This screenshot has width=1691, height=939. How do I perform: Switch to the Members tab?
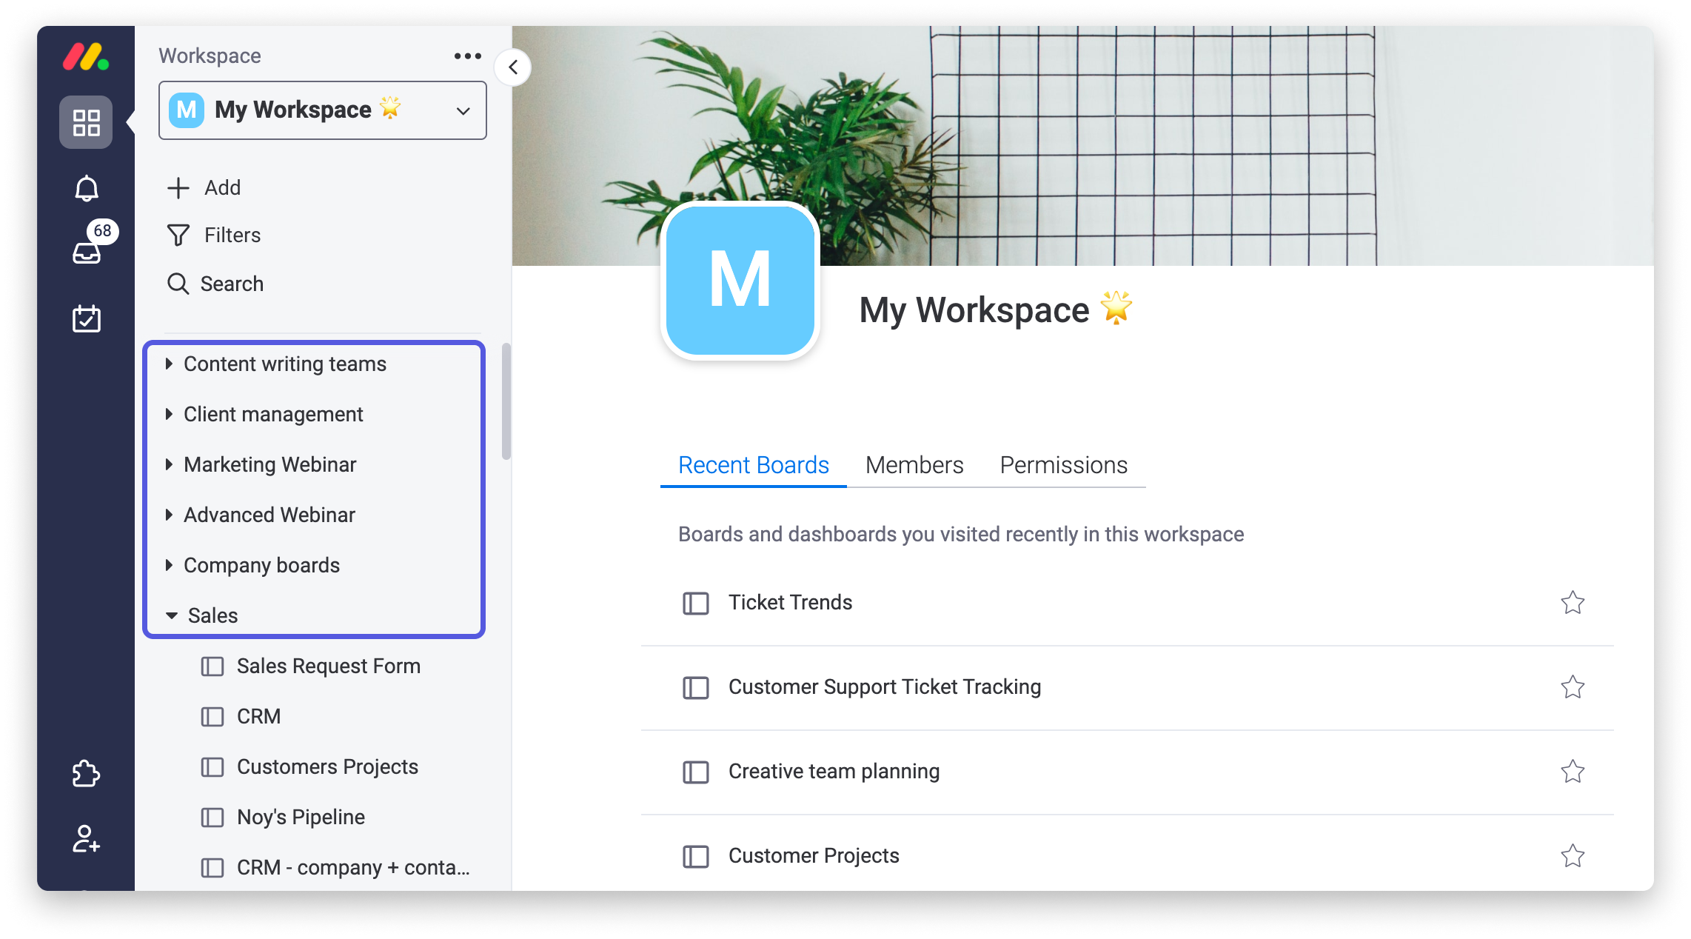[914, 465]
